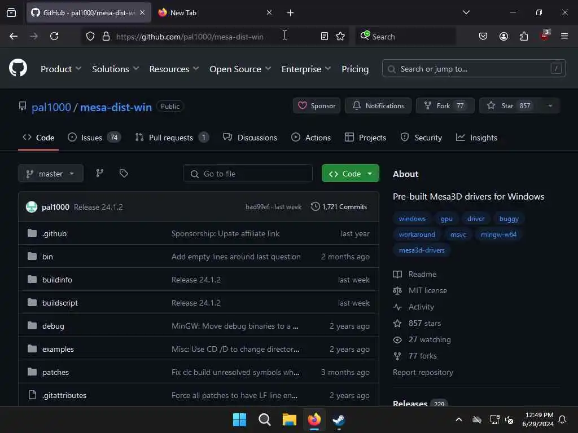This screenshot has width=578, height=433.
Task: Click the GitHub Octocat logo
Action: coord(17,68)
